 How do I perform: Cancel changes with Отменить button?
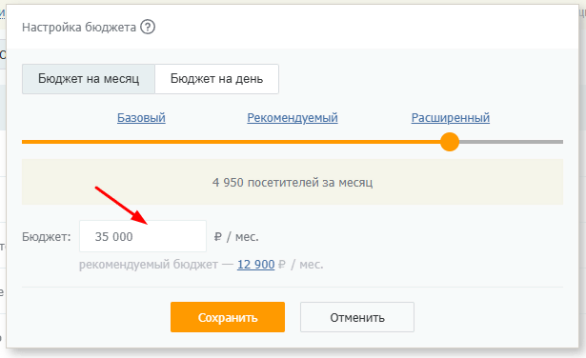point(357,317)
